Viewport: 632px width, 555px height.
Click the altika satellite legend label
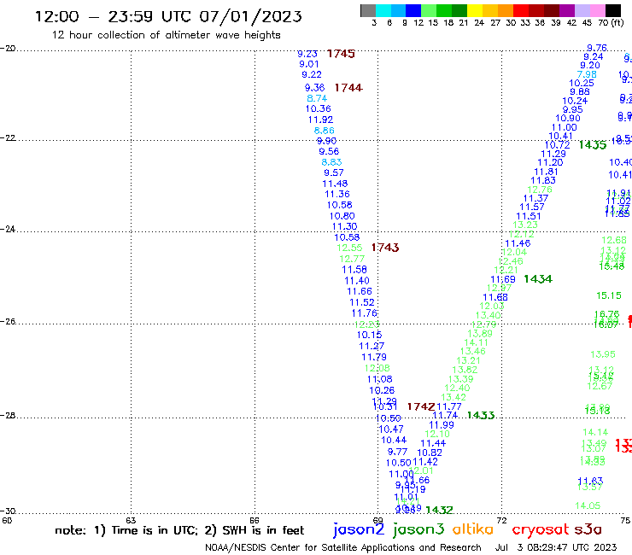[x=473, y=529]
